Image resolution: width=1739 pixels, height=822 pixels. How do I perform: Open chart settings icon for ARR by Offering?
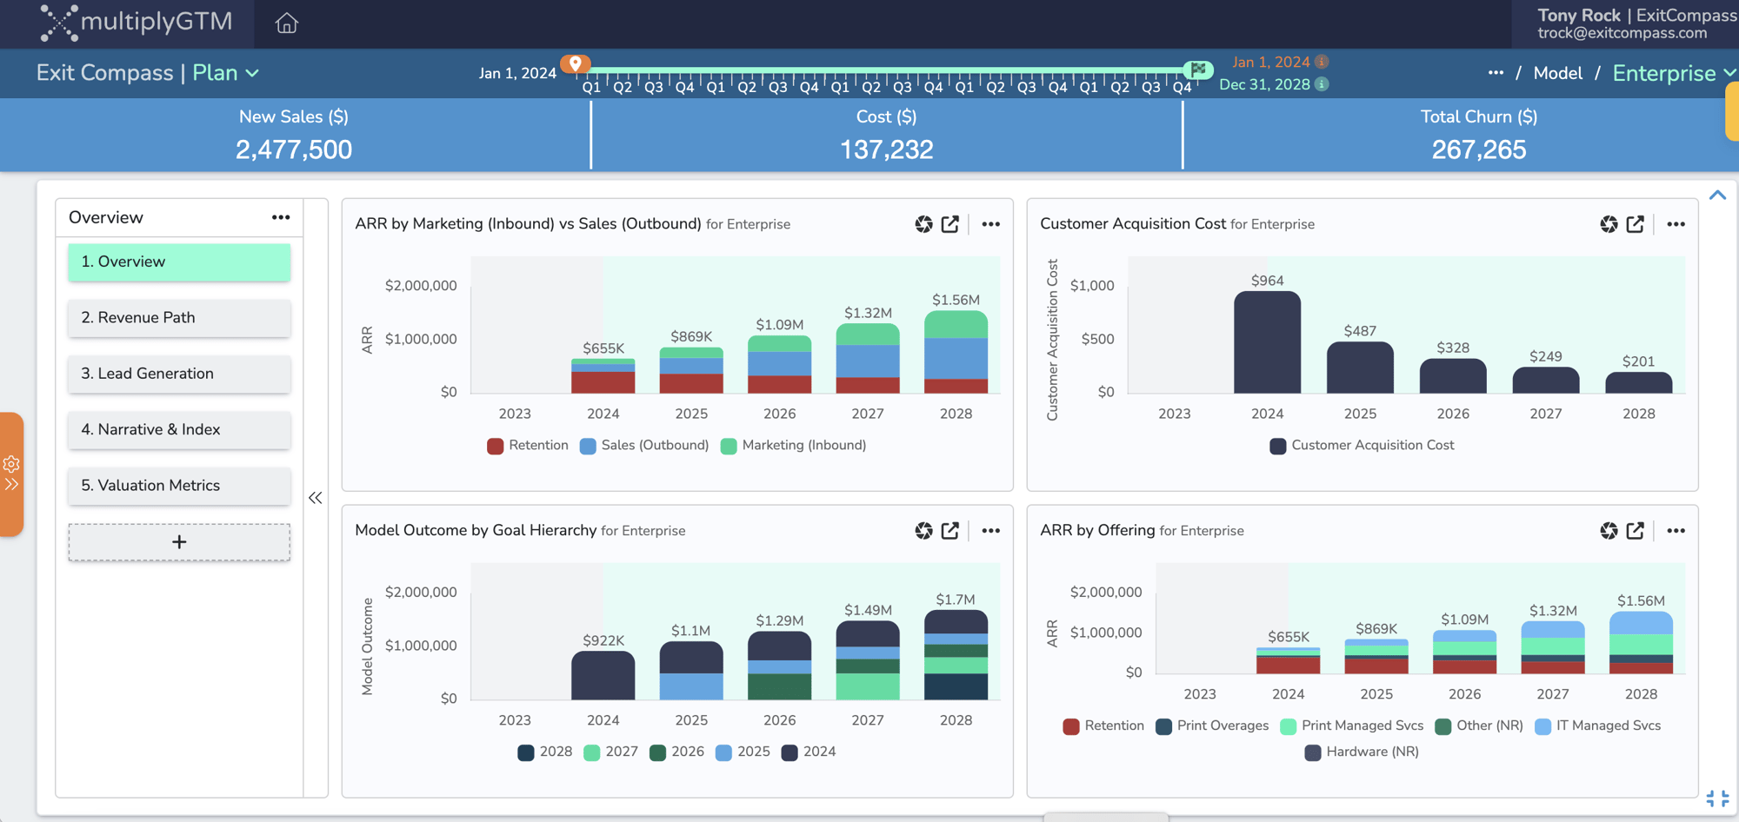pyautogui.click(x=1609, y=531)
